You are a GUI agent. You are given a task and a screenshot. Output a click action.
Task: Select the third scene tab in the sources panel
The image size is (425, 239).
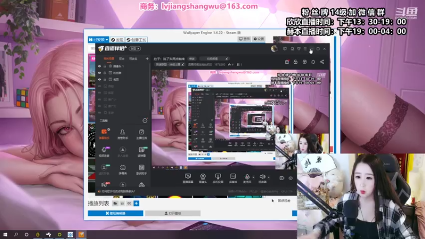coord(133,58)
